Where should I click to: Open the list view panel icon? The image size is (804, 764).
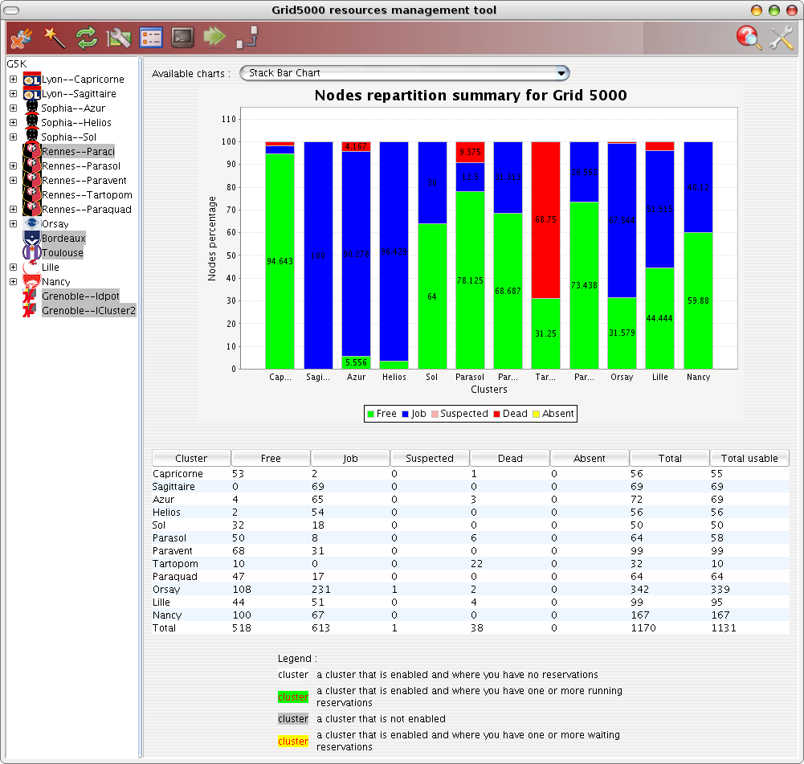151,38
